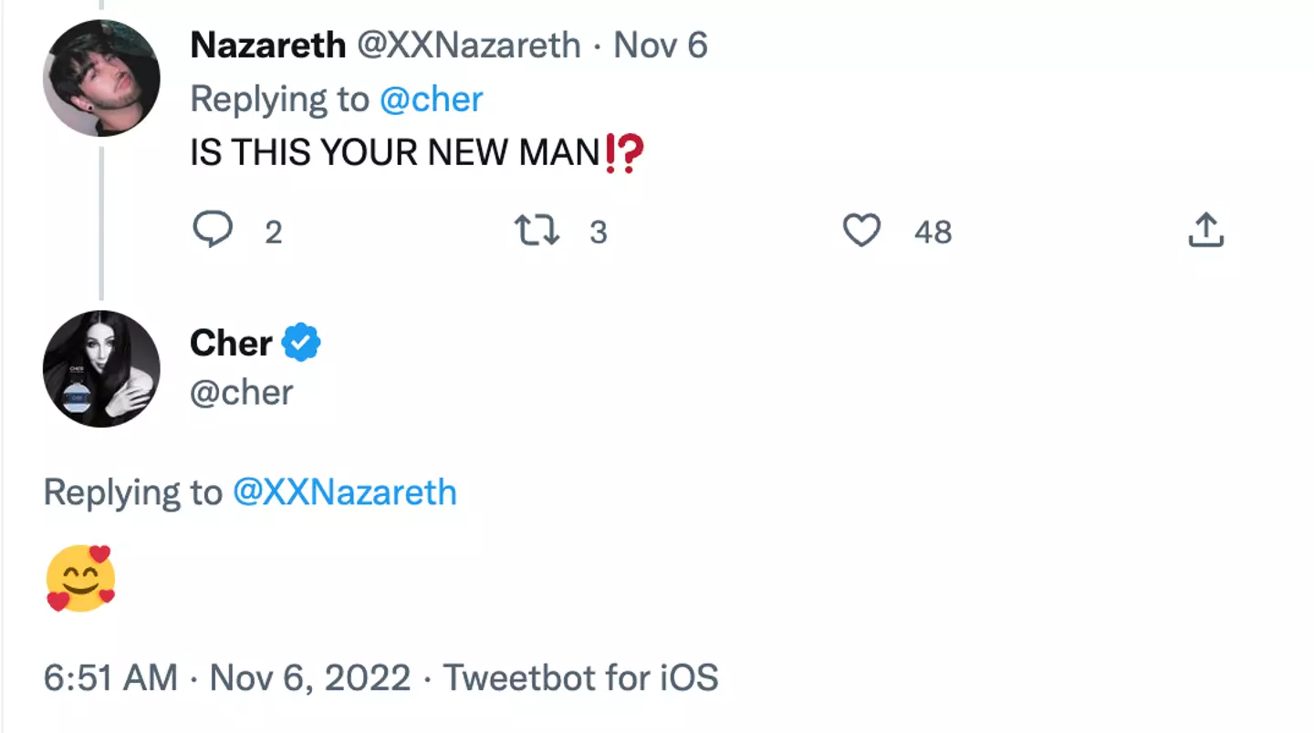Like the tweet with the heart icon
Image resolution: width=1314 pixels, height=733 pixels.
(860, 231)
